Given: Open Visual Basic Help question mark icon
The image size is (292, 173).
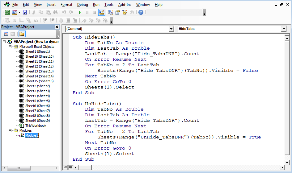Looking at the screenshot, I should click(141, 12).
